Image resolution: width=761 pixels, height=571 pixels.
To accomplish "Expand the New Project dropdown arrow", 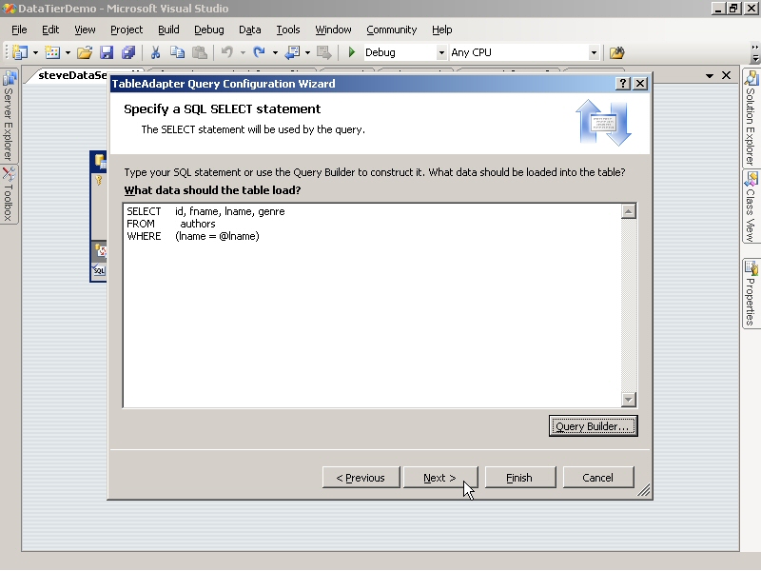I will [35, 52].
